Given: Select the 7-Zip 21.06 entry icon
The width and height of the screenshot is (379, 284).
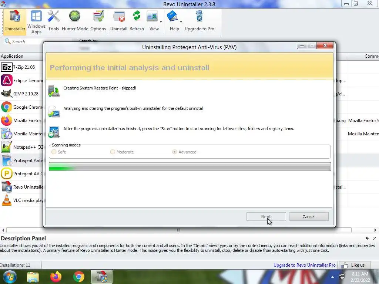Looking at the screenshot, I should (x=7, y=67).
